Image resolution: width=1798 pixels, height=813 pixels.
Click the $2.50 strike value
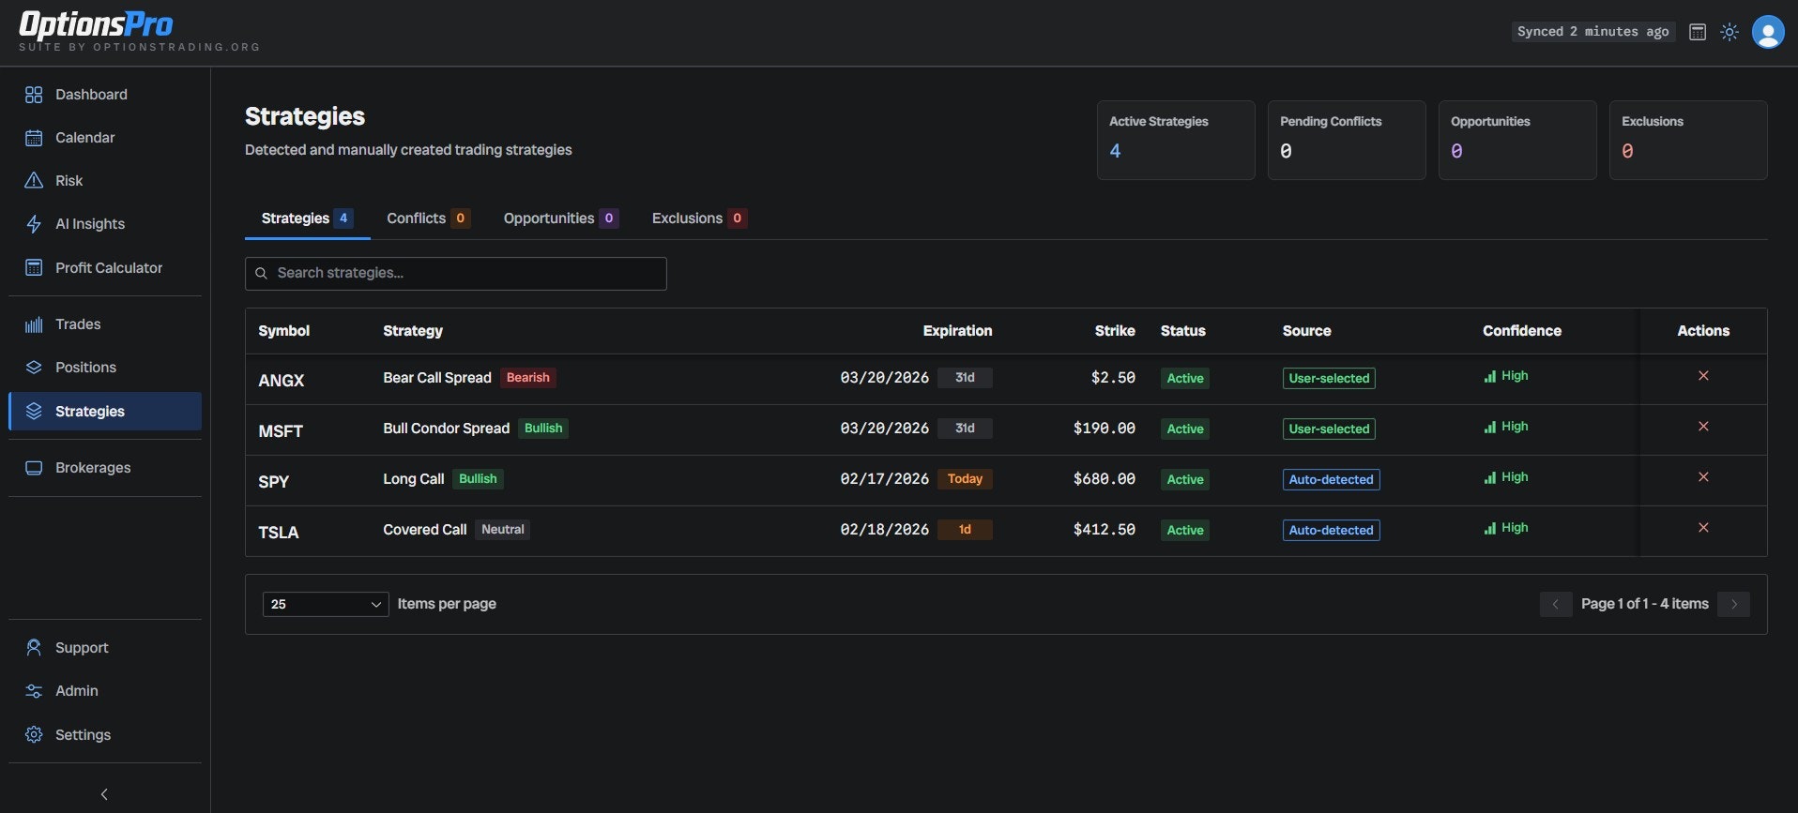point(1113,378)
